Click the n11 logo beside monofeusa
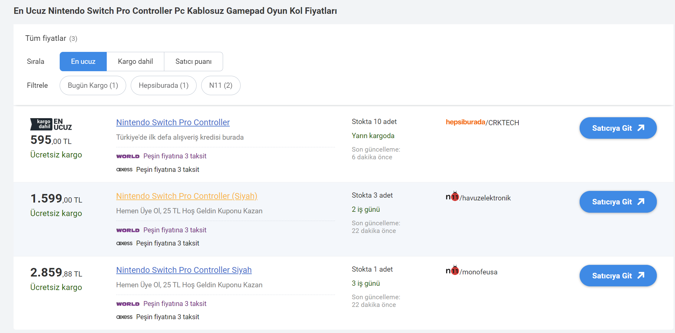The height and width of the screenshot is (333, 675). [453, 270]
